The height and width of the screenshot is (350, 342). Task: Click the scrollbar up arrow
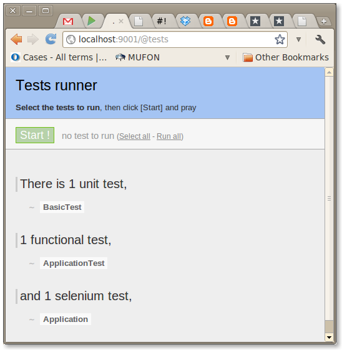[x=329, y=72]
